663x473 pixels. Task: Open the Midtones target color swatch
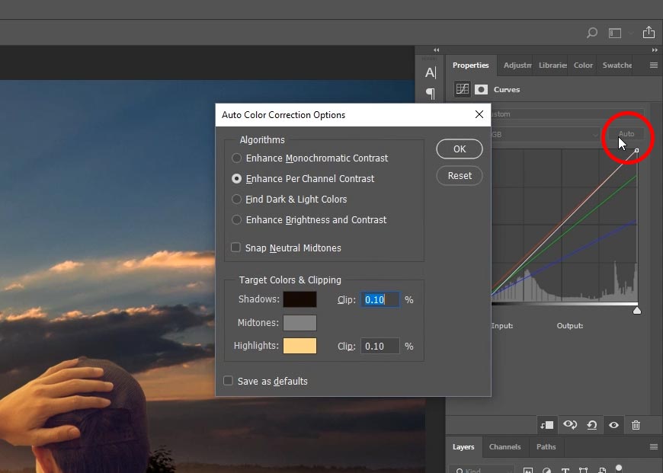click(299, 323)
